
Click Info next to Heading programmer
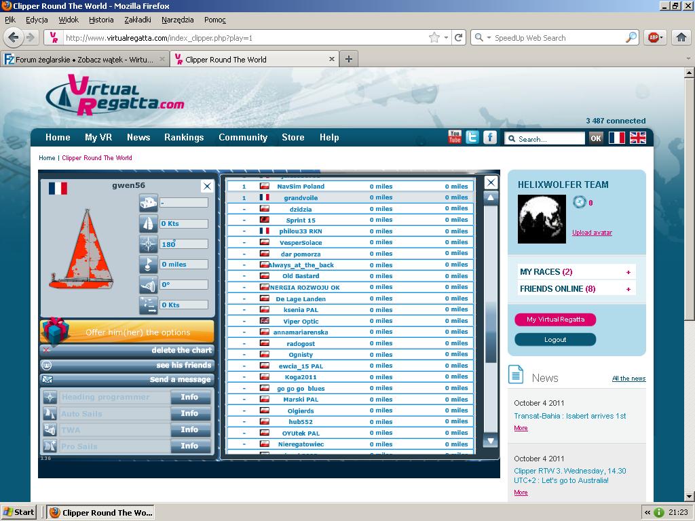click(x=190, y=398)
